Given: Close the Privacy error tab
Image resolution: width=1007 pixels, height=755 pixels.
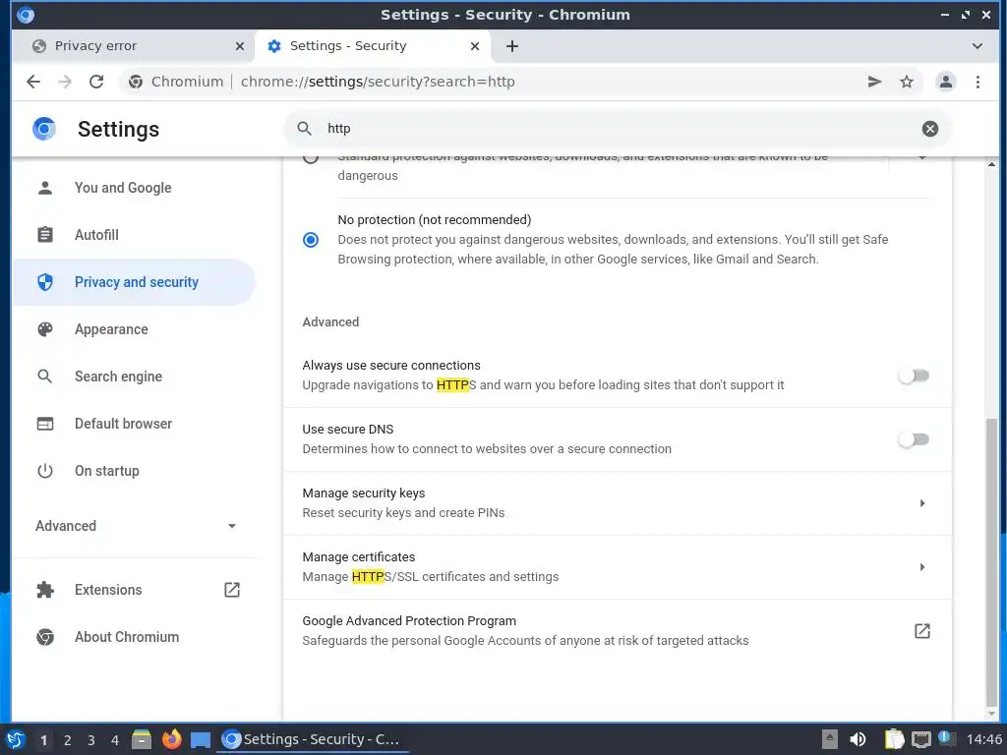Looking at the screenshot, I should pyautogui.click(x=240, y=46).
